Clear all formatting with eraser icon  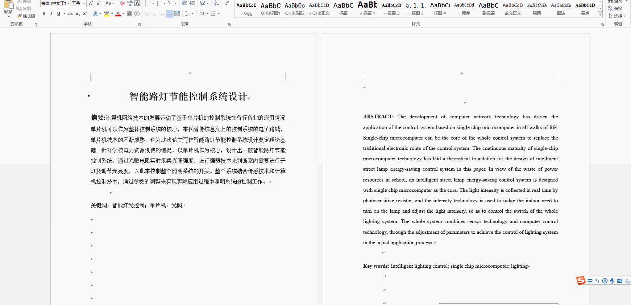pos(123,3)
